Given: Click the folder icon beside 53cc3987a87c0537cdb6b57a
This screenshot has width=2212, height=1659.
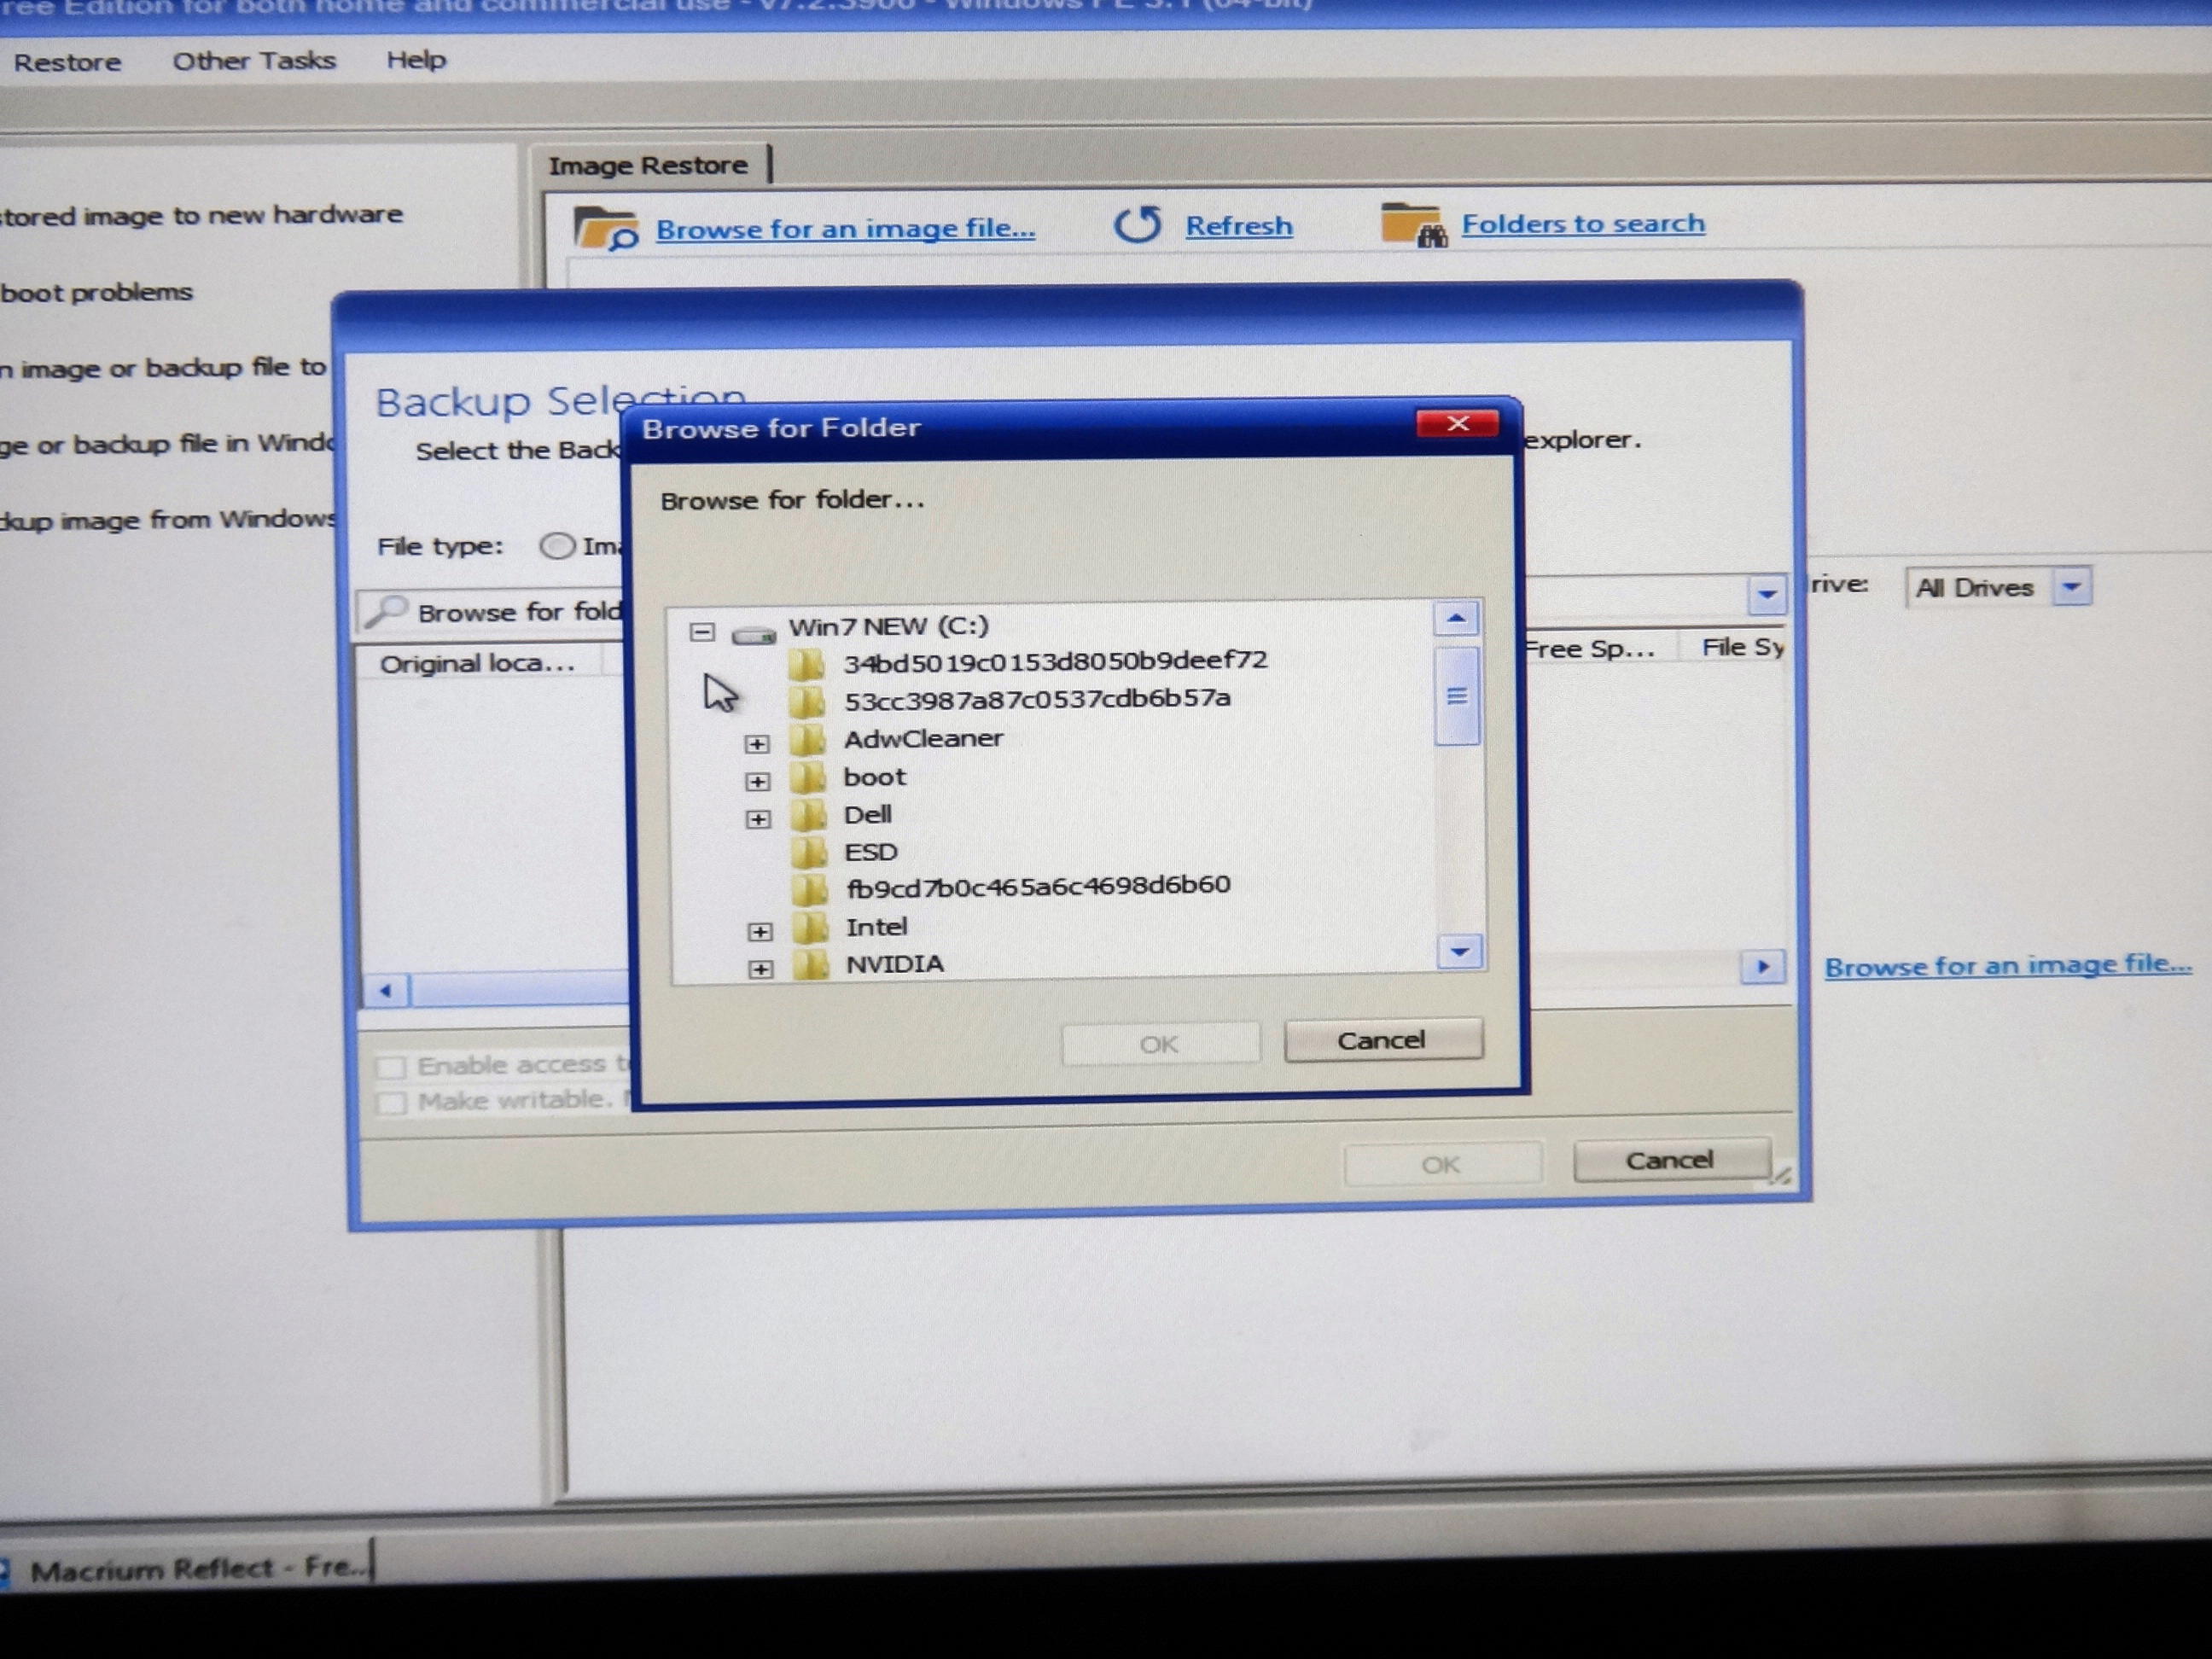Looking at the screenshot, I should tap(806, 701).
